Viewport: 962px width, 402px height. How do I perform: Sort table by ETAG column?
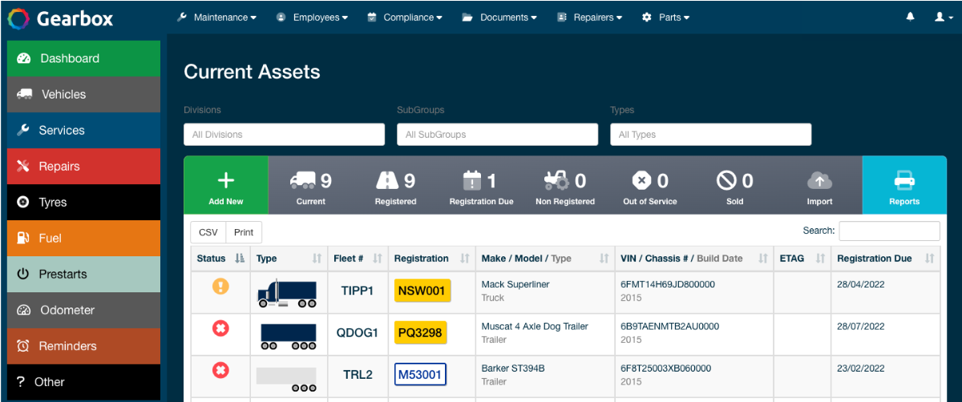click(x=802, y=259)
